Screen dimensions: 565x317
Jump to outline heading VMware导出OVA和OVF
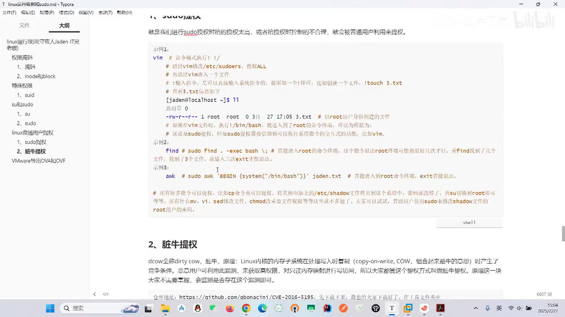[x=38, y=161]
